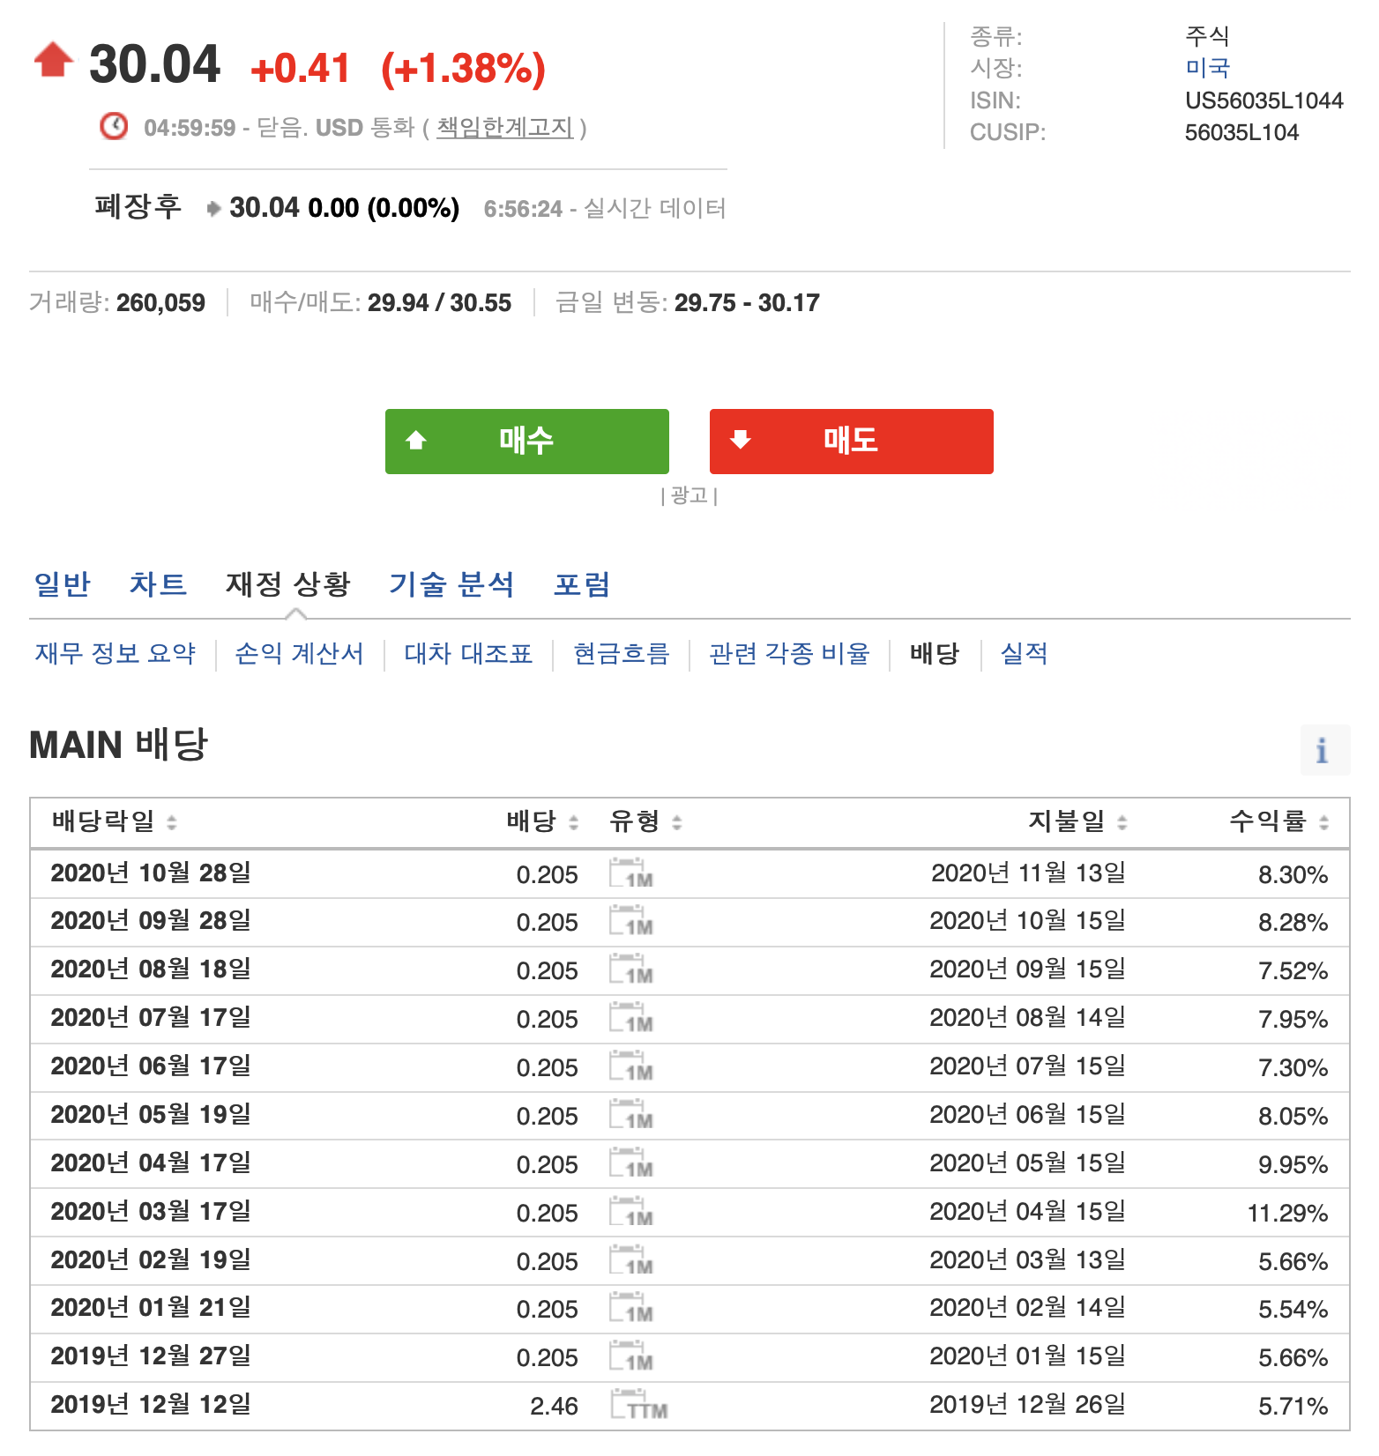The height and width of the screenshot is (1456, 1379).
Task: Click the 7.52% yield value
Action: tap(1293, 970)
